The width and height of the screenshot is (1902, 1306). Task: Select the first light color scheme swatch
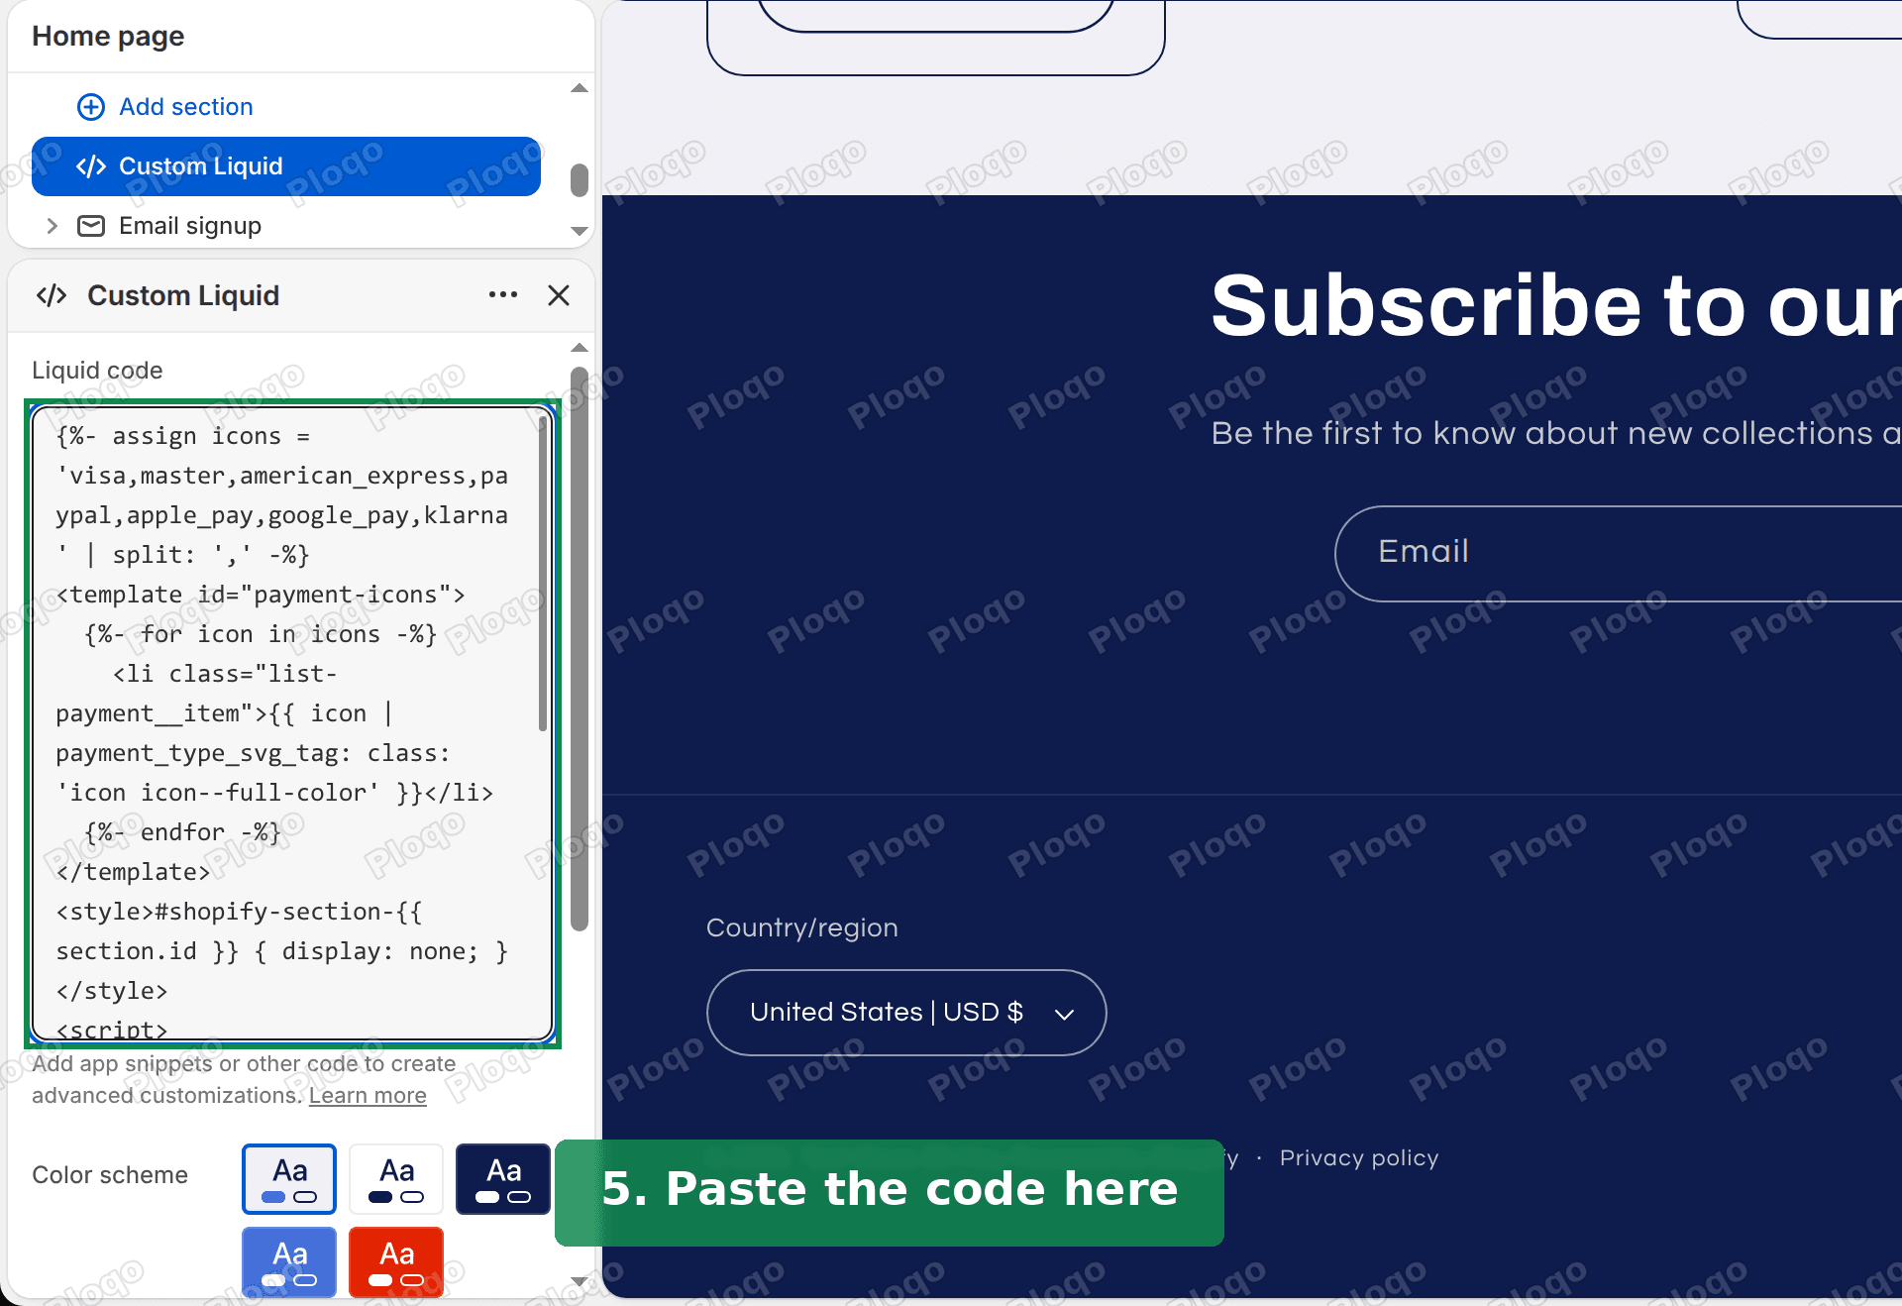tap(289, 1179)
